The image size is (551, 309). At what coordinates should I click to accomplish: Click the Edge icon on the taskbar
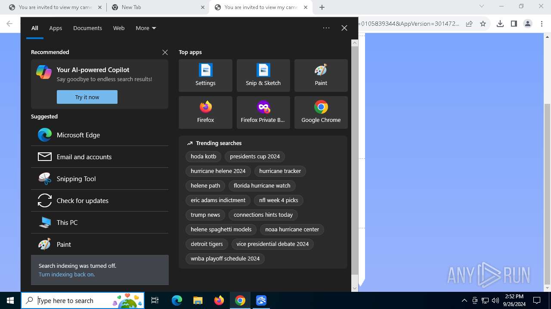[x=177, y=300]
